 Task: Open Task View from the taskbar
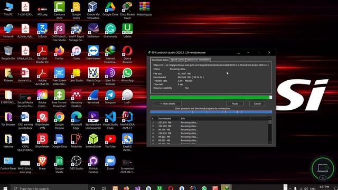click(104, 188)
